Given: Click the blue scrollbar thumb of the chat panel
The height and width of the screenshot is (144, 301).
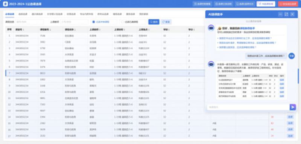Looking at the screenshot, I should point(298,76).
